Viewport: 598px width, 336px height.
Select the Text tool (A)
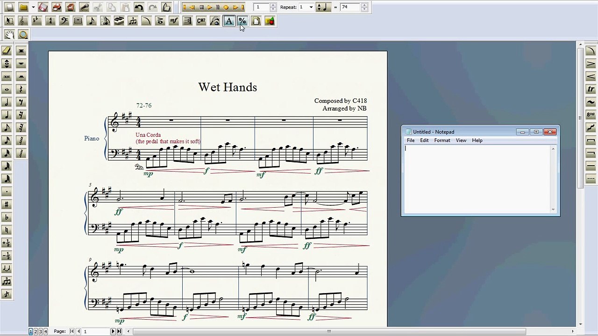[x=228, y=21]
